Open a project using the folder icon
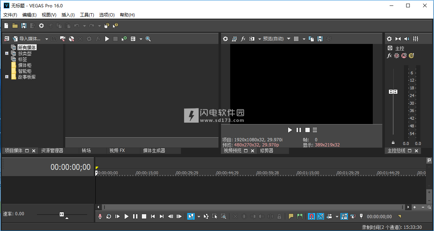This screenshot has width=434, height=231. (x=15, y=26)
